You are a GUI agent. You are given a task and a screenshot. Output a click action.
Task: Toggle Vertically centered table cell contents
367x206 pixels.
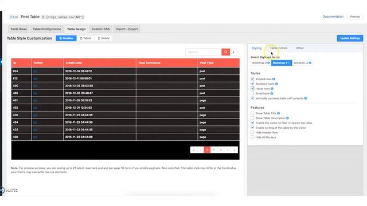click(252, 98)
